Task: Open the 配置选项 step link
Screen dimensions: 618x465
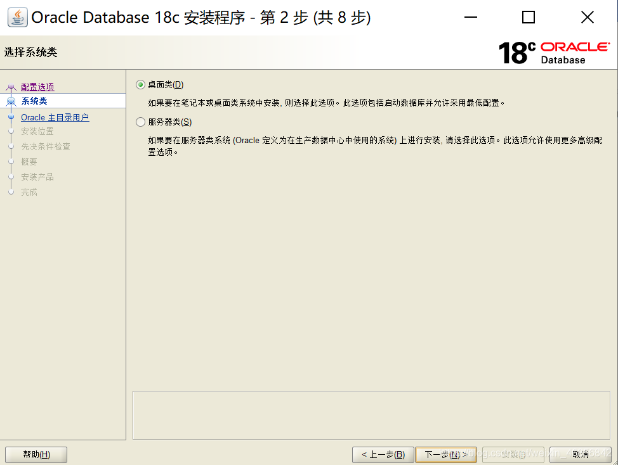Action: 38,86
